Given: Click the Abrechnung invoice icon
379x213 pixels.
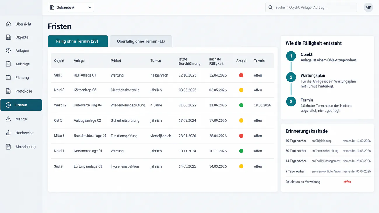Looking at the screenshot, I should 8,147.
